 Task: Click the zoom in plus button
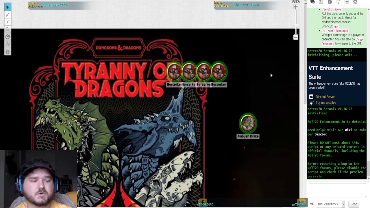[x=296, y=7]
